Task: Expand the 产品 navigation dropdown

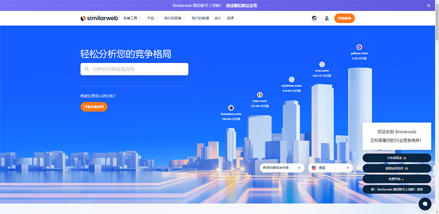Action: tap(153, 18)
